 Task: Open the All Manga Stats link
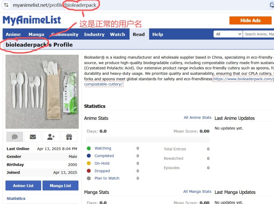pyautogui.click(x=197, y=192)
